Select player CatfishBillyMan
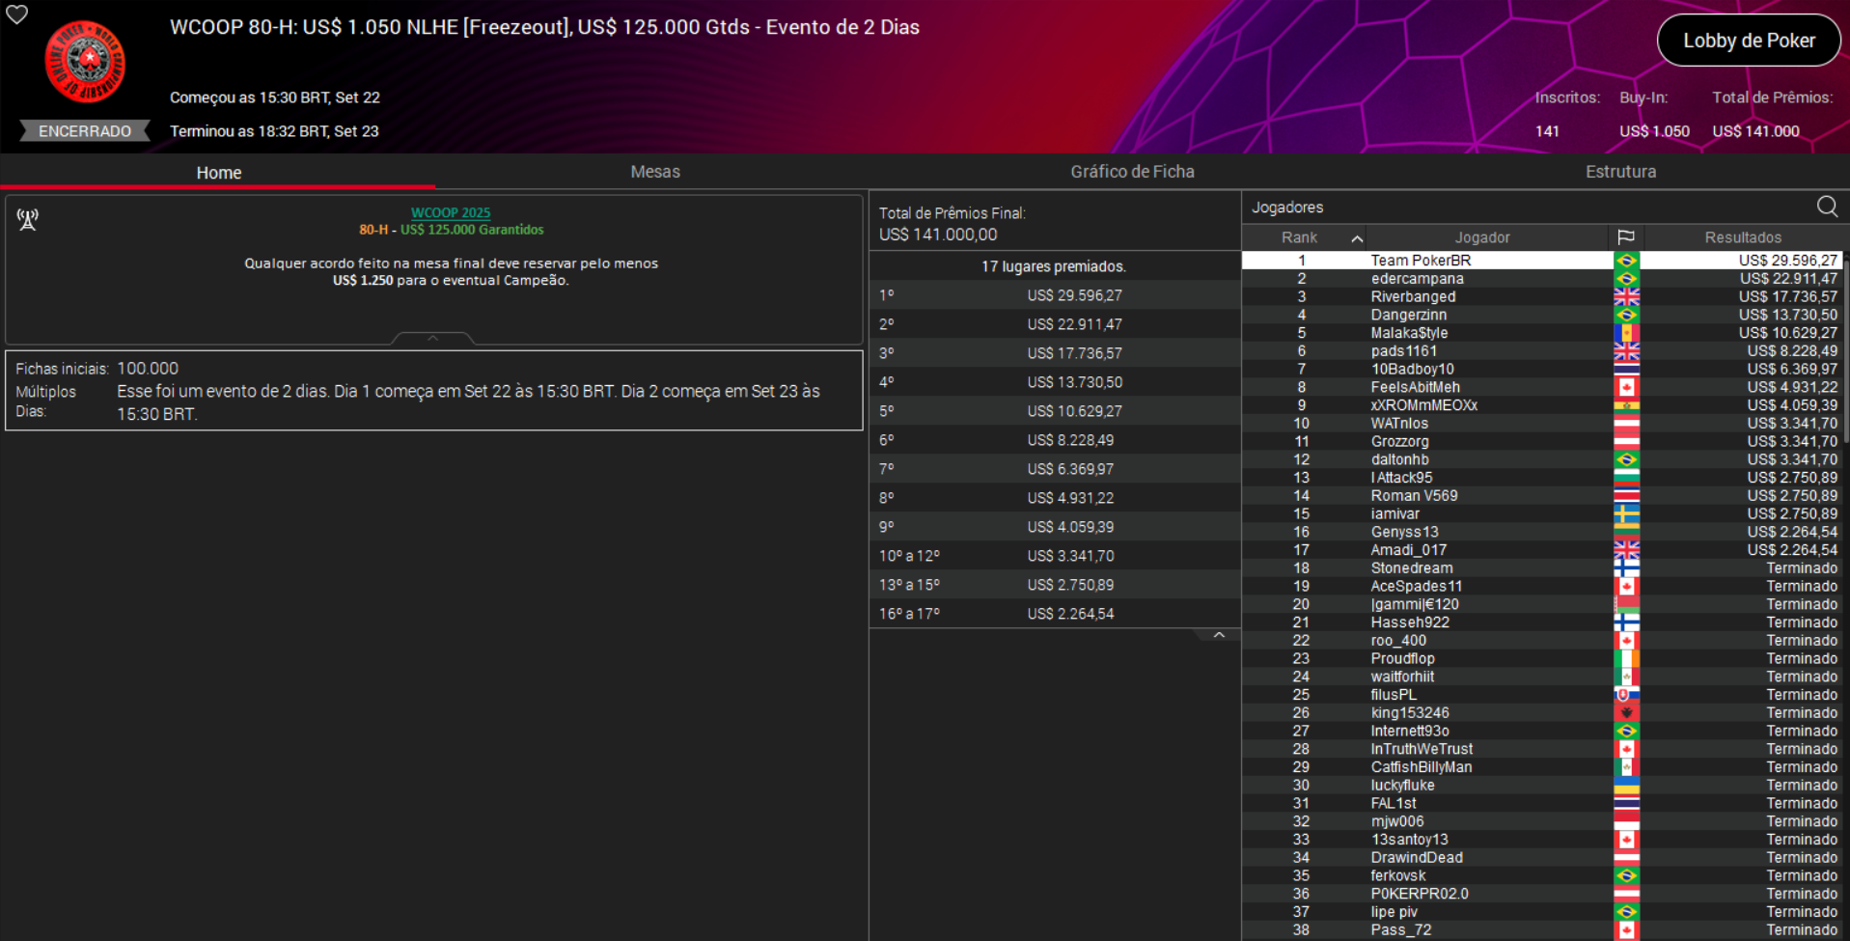 [1541, 767]
